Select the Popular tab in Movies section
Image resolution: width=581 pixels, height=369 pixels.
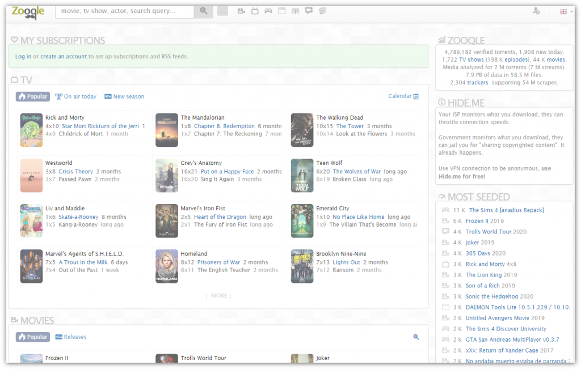point(32,337)
